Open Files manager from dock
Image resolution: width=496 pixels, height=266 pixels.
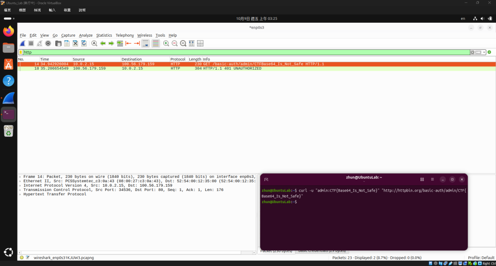9,48
